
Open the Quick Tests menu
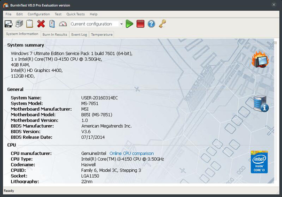point(75,14)
